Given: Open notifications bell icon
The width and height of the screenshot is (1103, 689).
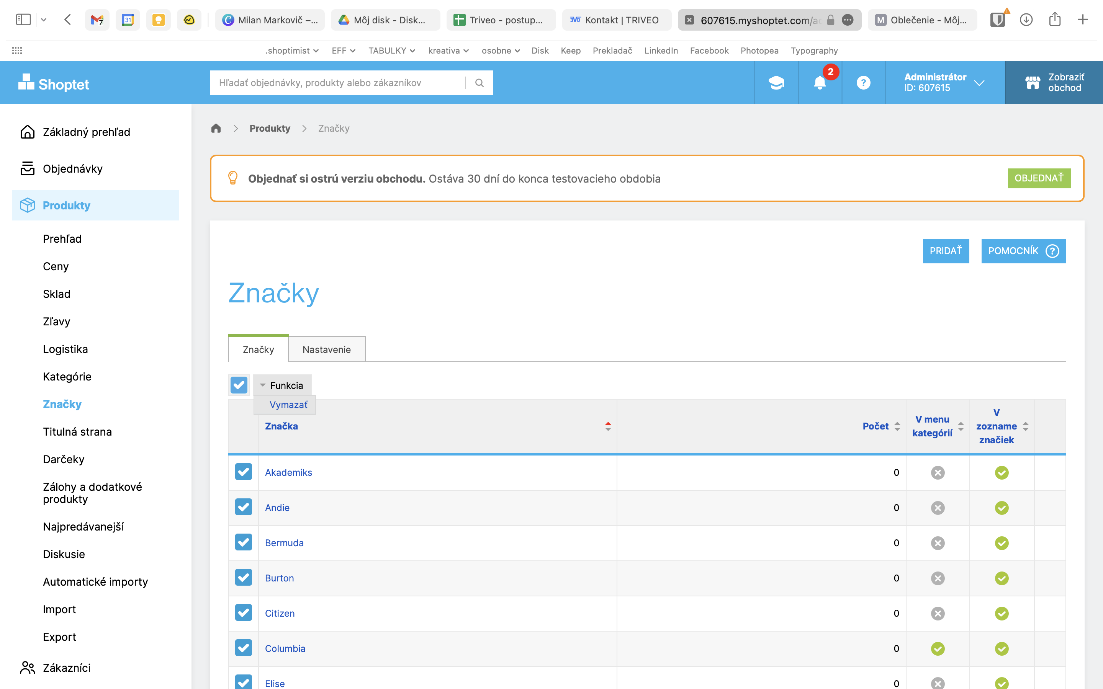Looking at the screenshot, I should click(x=820, y=83).
